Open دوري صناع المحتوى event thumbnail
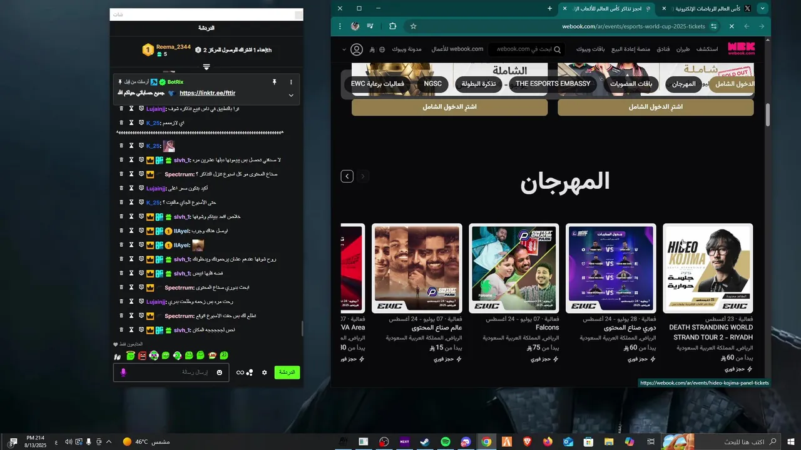The height and width of the screenshot is (450, 801). 611,268
